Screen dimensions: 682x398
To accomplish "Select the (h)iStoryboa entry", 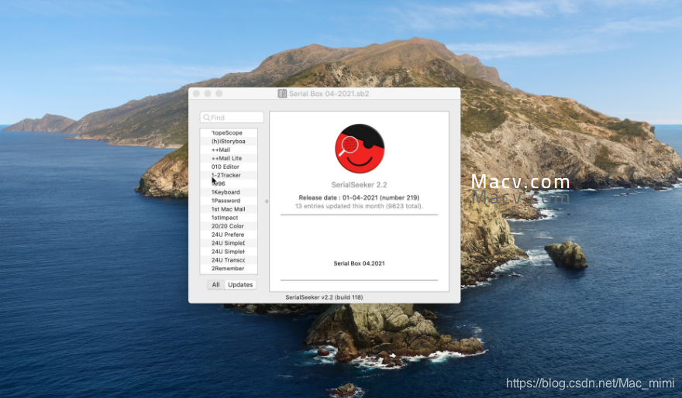I will (229, 141).
